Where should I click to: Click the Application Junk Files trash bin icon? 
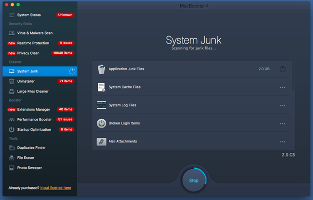[101, 69]
